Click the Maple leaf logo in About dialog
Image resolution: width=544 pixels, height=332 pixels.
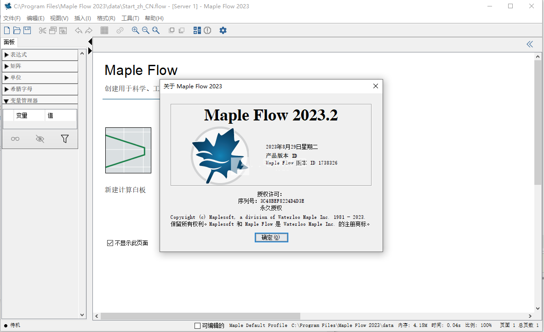220,155
